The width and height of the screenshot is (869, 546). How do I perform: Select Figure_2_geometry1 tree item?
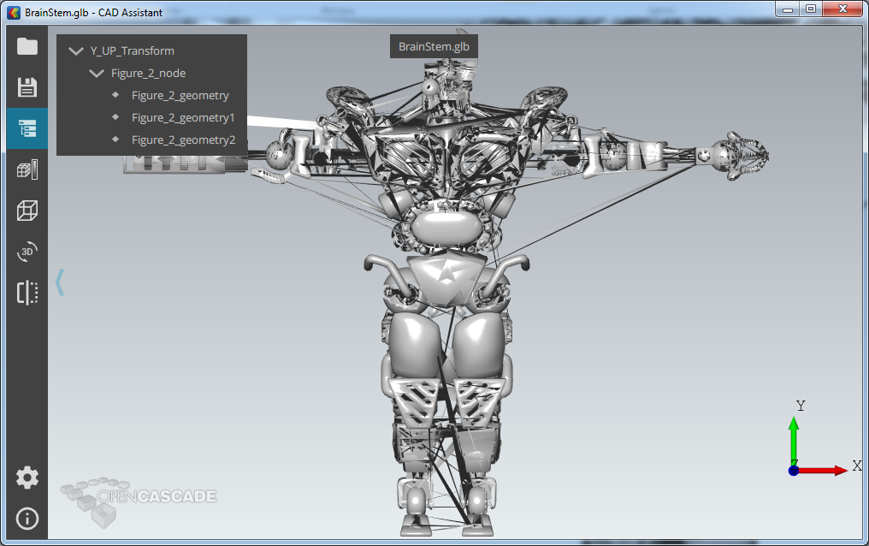182,118
